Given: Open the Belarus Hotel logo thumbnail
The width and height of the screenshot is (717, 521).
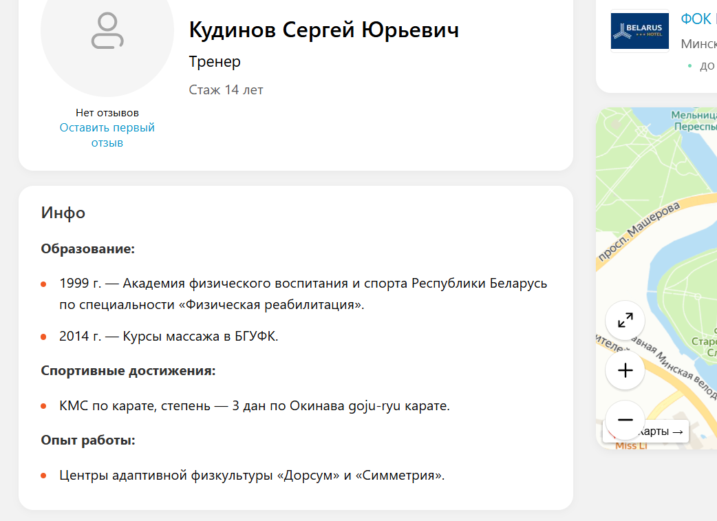Looking at the screenshot, I should click(x=640, y=31).
